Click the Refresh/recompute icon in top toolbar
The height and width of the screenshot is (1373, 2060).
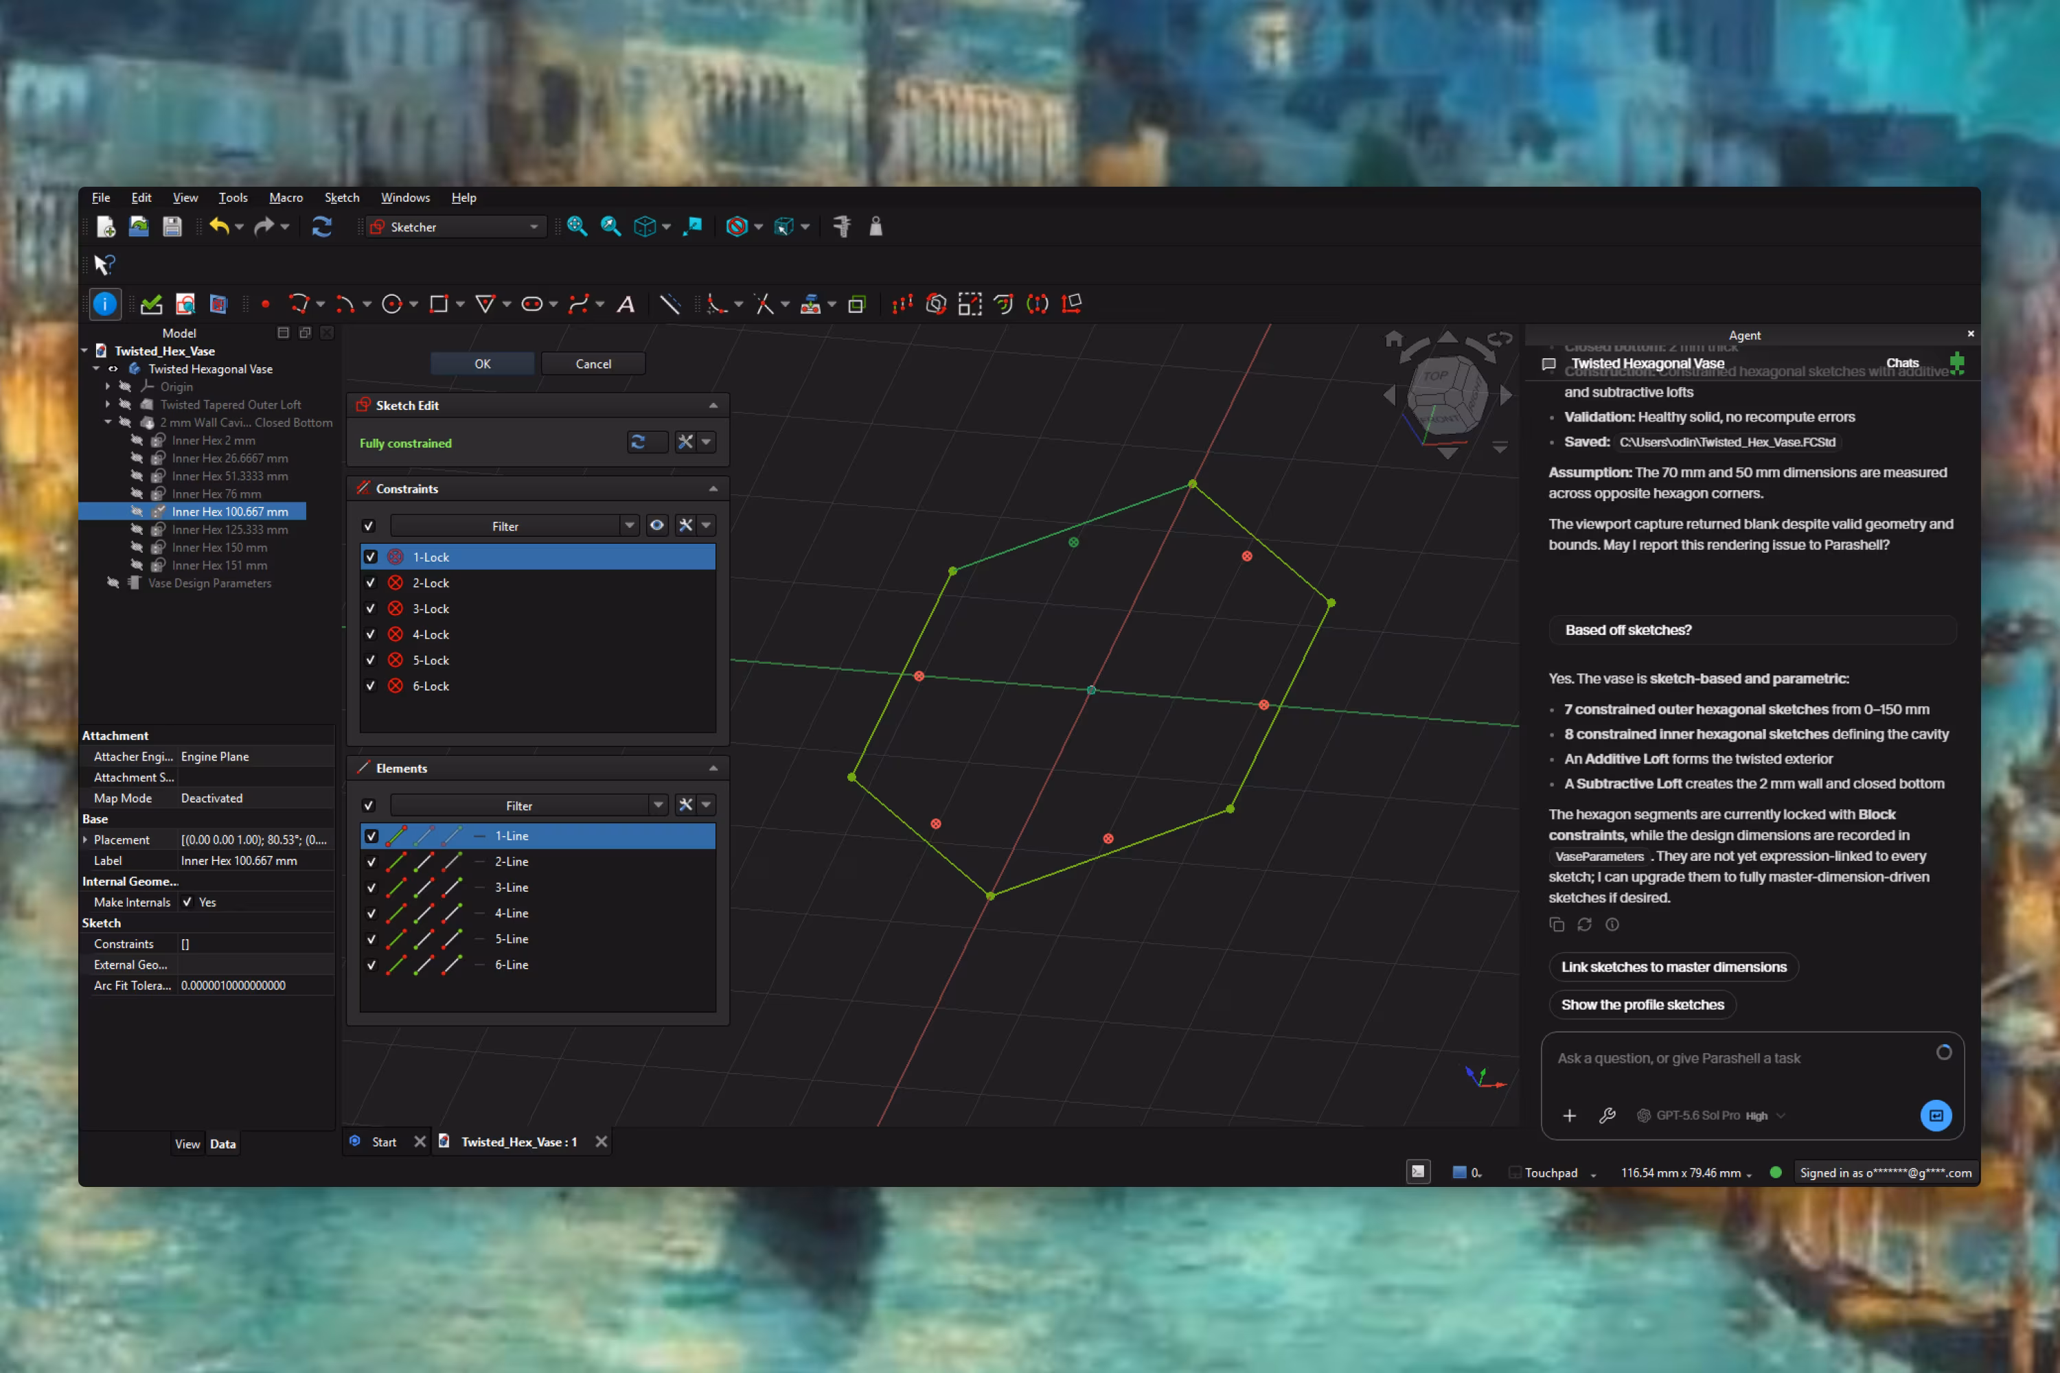pyautogui.click(x=321, y=227)
